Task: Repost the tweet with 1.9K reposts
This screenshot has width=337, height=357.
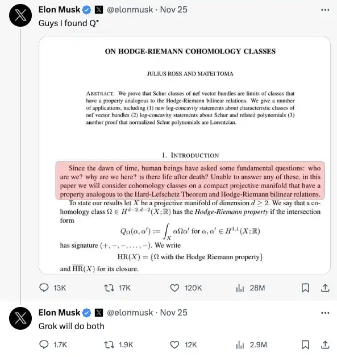Action: coord(109,345)
